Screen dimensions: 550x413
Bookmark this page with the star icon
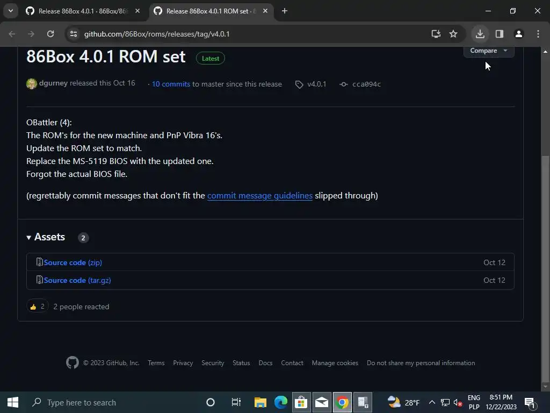tap(453, 34)
